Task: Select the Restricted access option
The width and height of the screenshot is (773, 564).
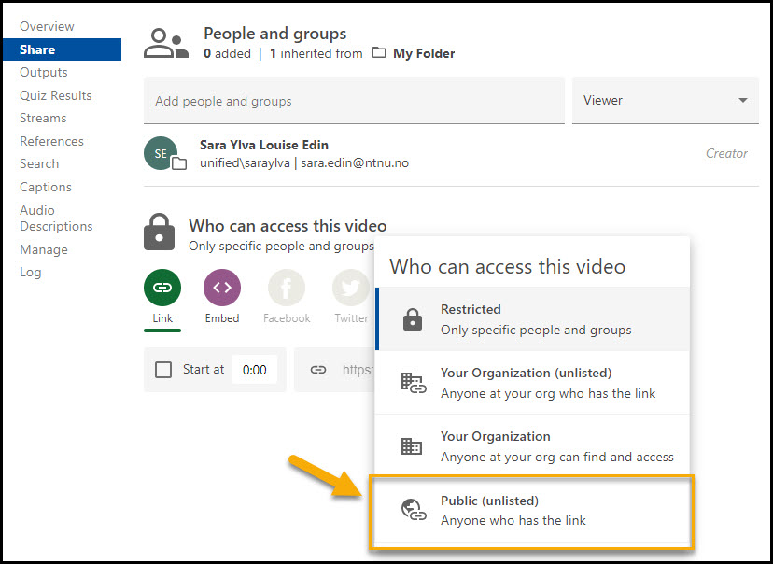Action: 532,319
